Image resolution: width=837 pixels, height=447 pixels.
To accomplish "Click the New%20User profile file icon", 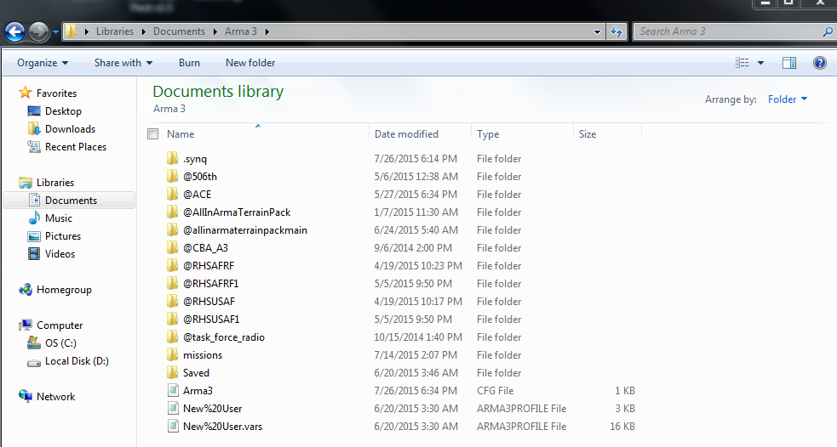I will click(x=173, y=409).
